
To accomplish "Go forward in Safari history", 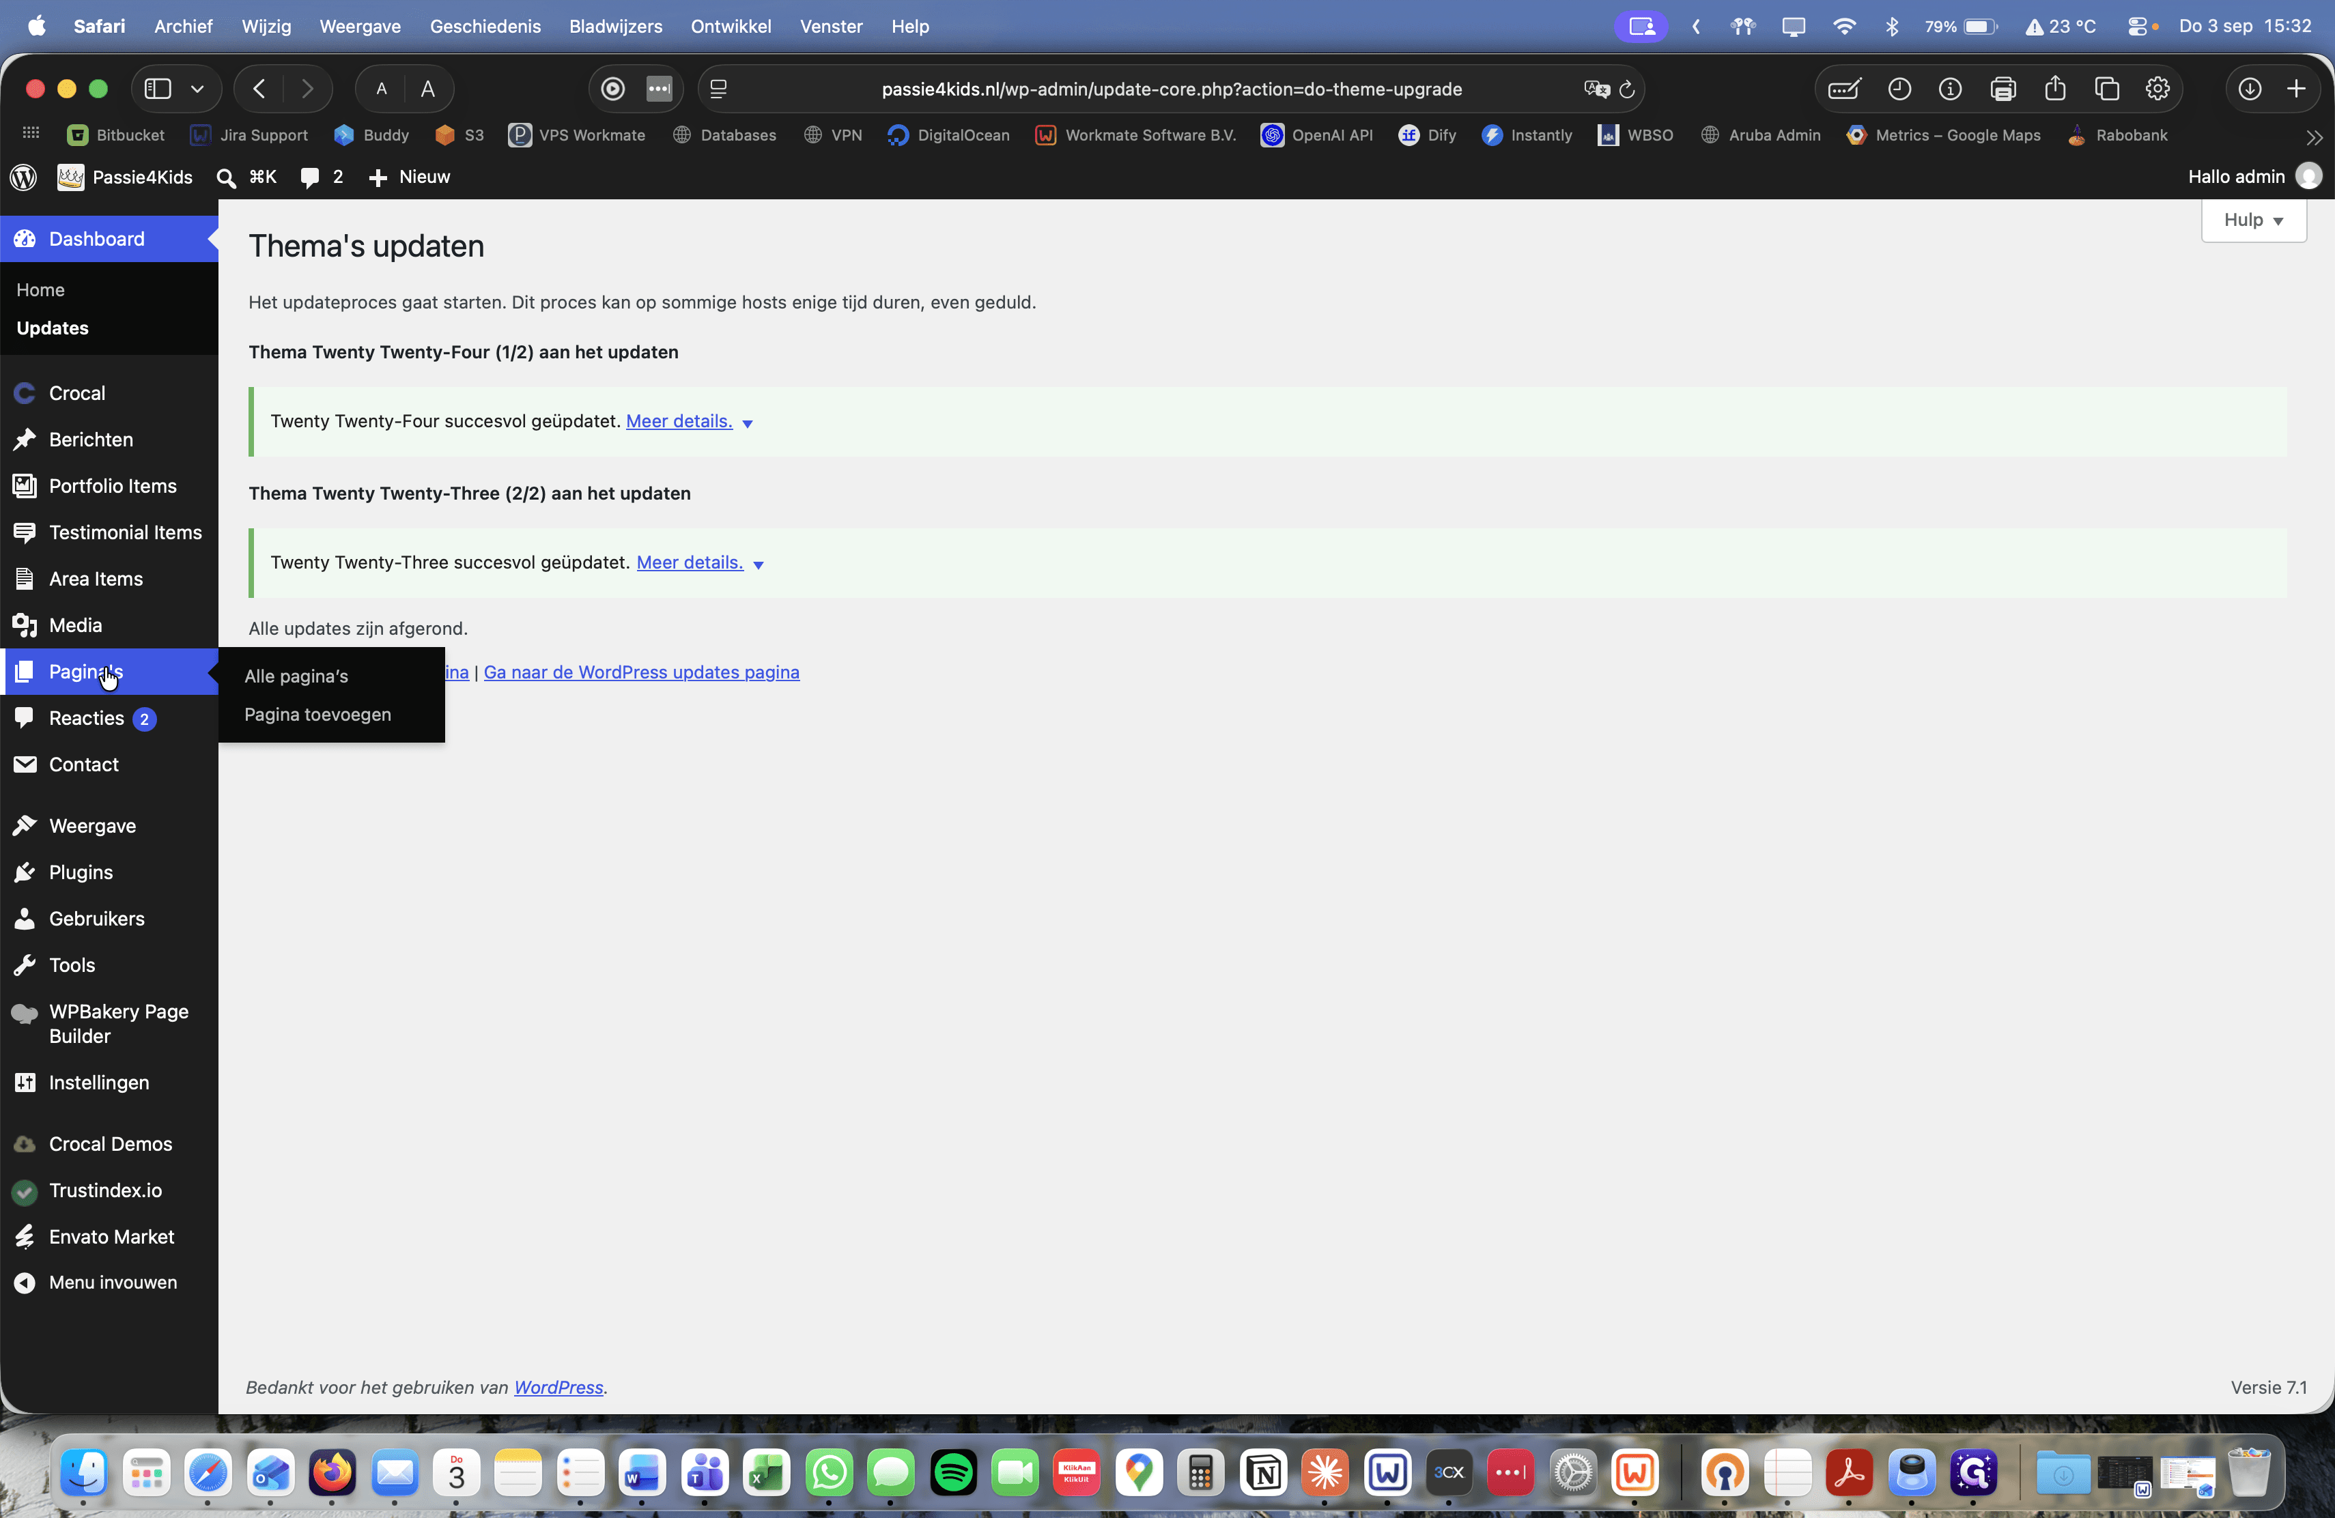I will (x=307, y=89).
